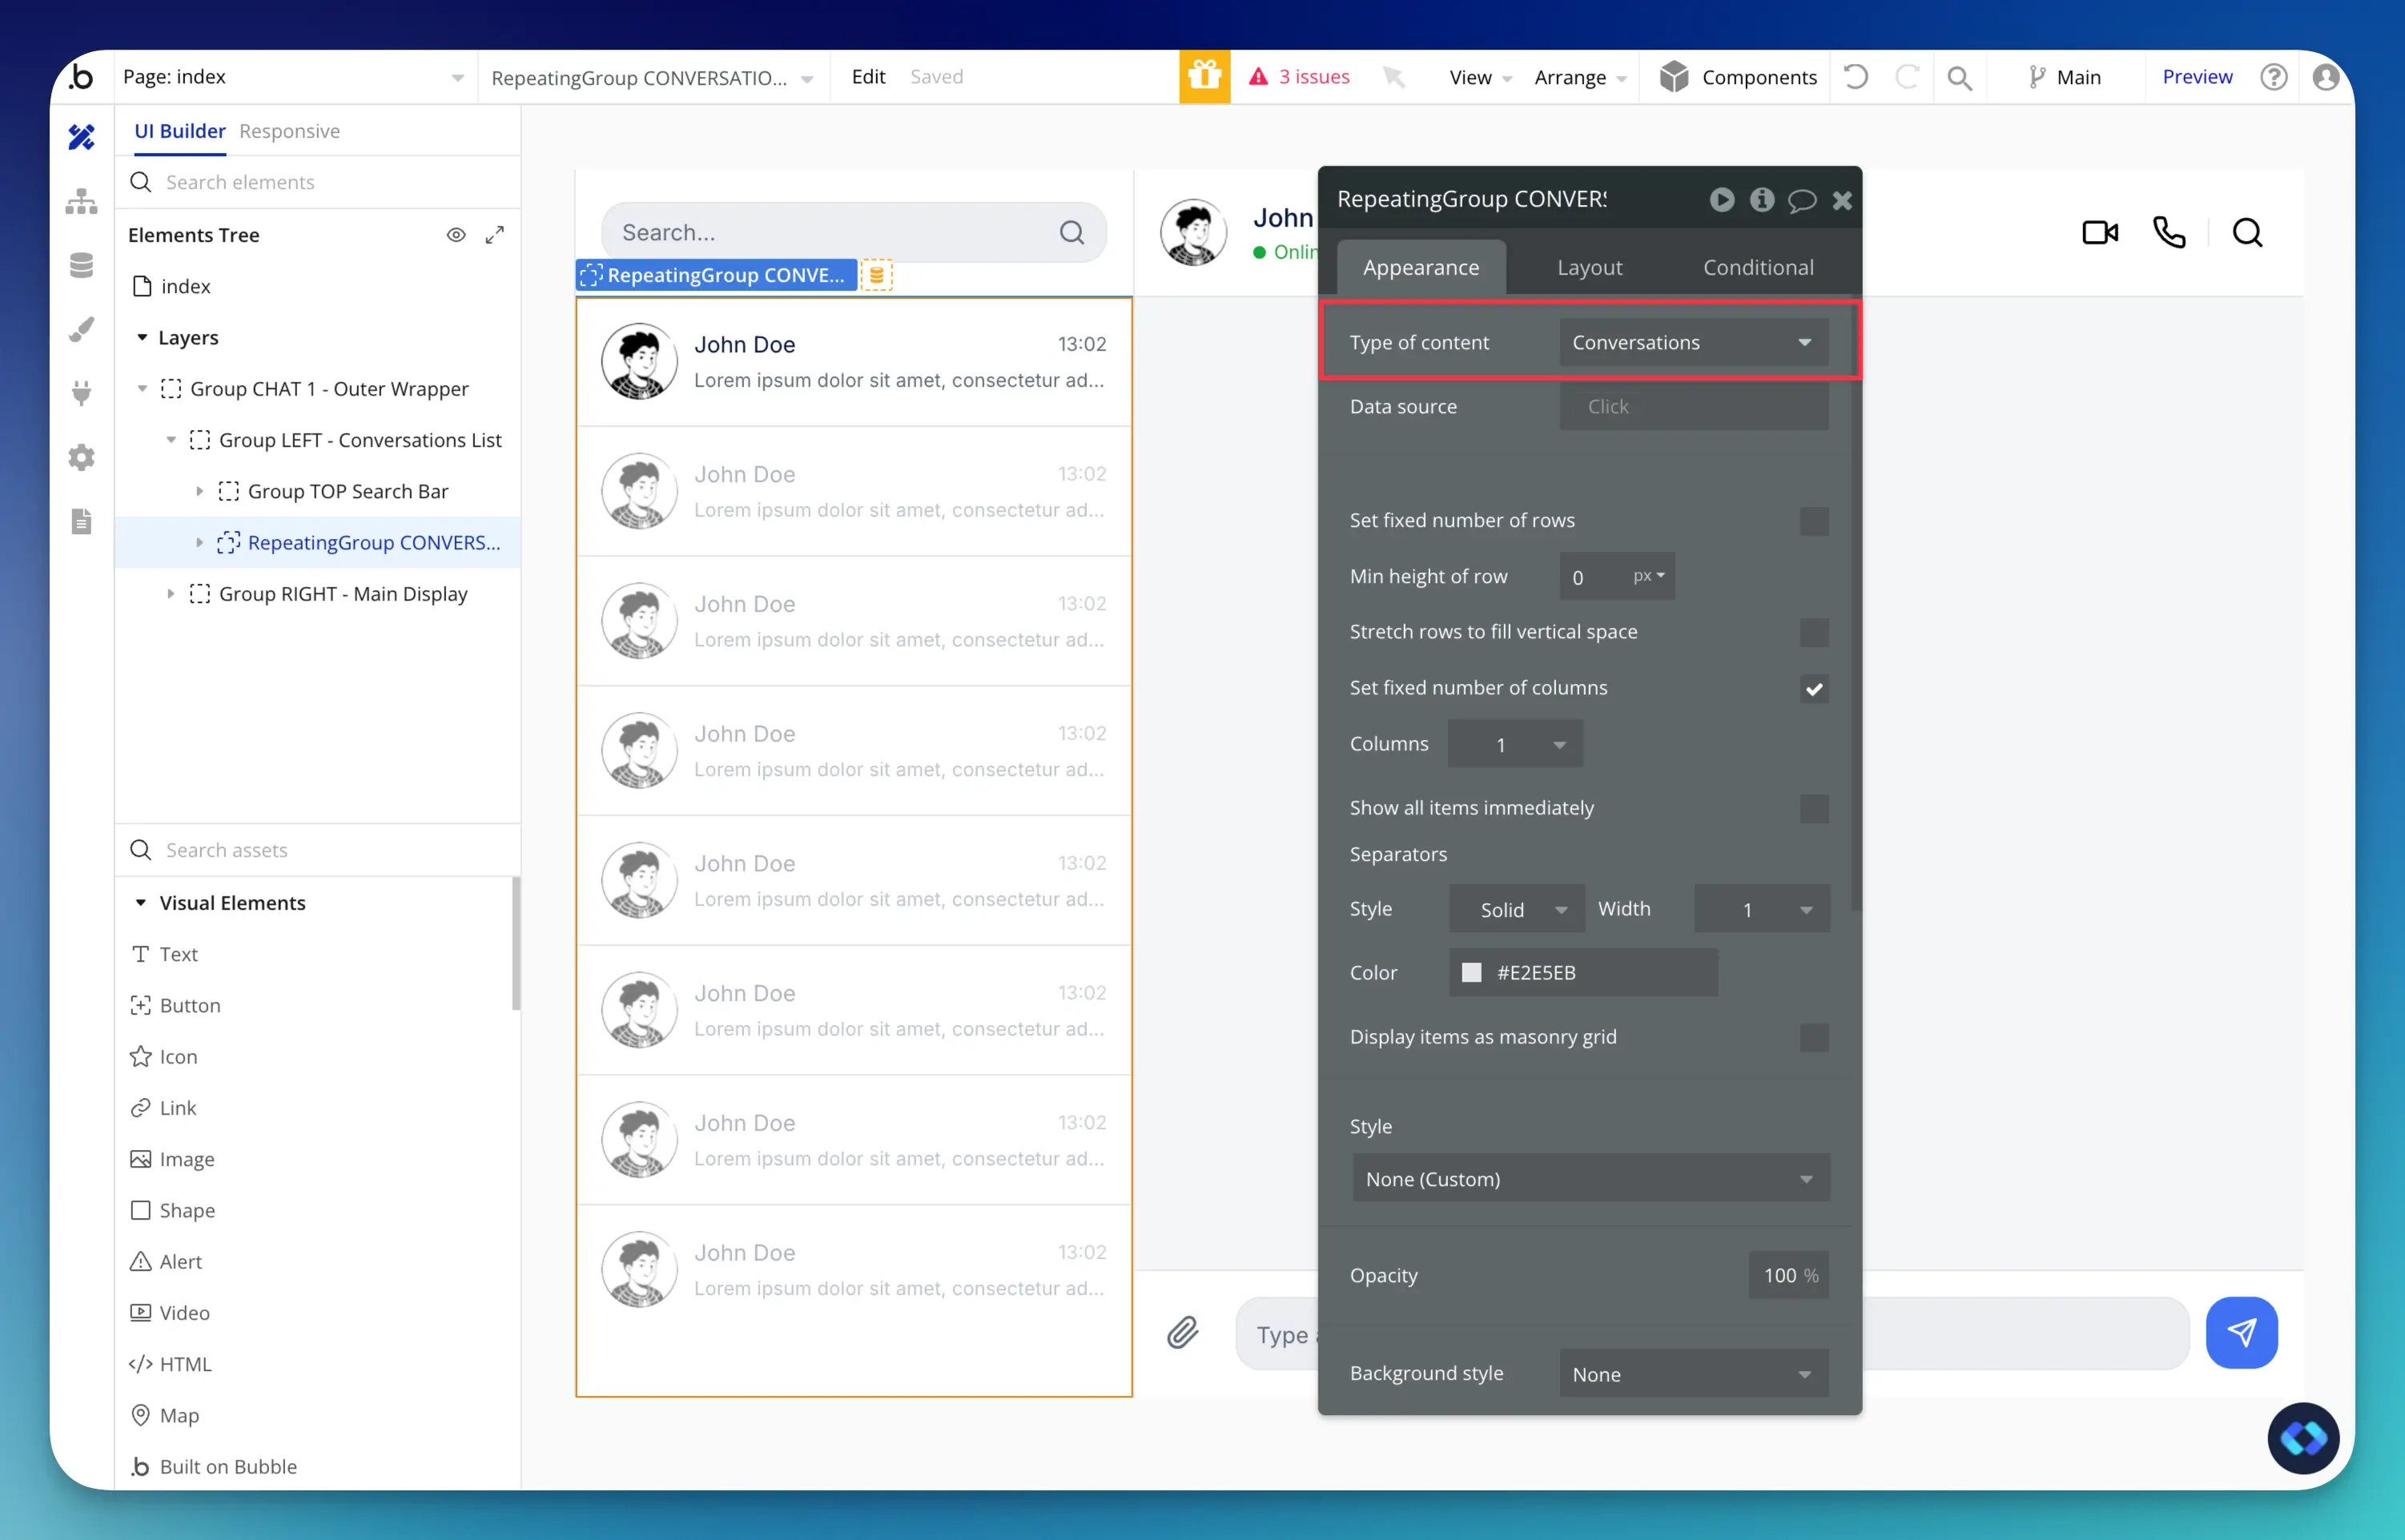Enable Show all items immediately checkbox

click(x=1813, y=808)
